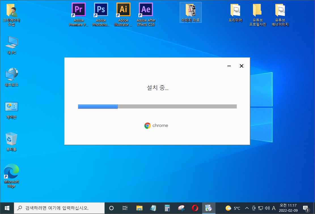Click the Meet Now tray icon
The width and height of the screenshot is (315, 214).
pyautogui.click(x=254, y=208)
